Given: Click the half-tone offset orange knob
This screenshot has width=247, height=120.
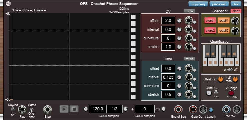Looking at the screenshot, I should pos(235,79).
